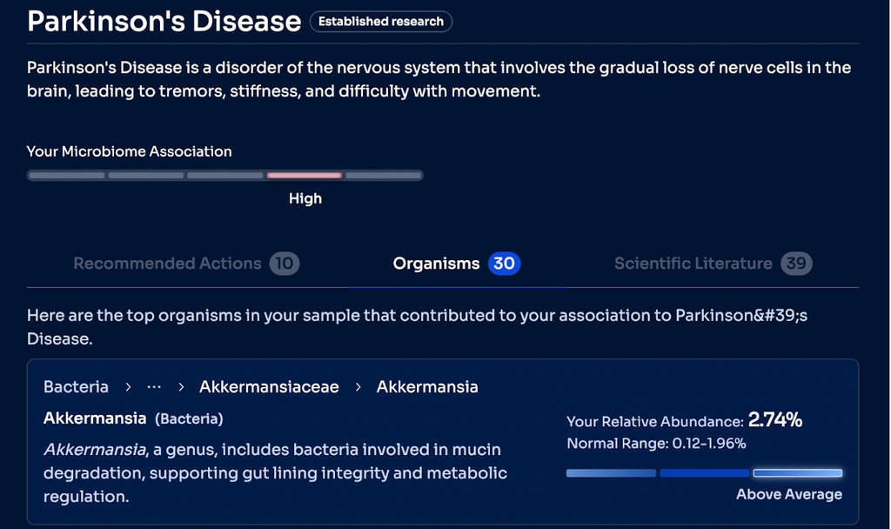Click the chevron right after Bacteria breadcrumb
This screenshot has width=891, height=529.
(x=128, y=386)
